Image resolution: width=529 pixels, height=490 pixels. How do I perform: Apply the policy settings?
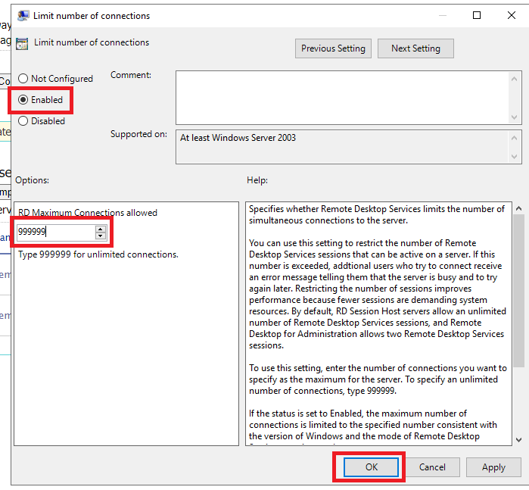493,467
